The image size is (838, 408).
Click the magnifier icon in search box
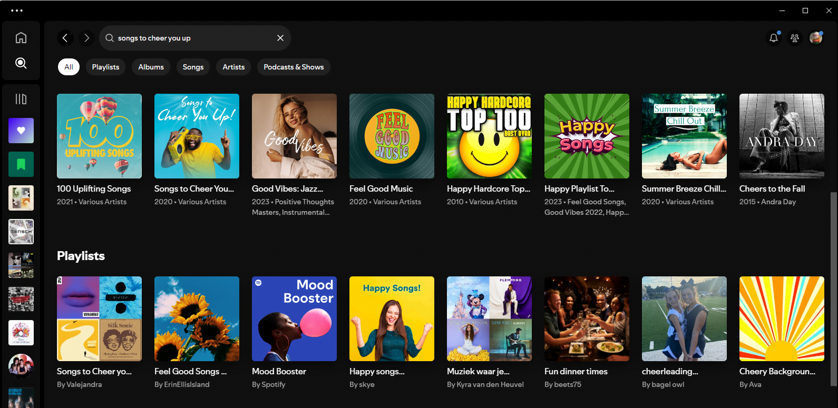(110, 38)
